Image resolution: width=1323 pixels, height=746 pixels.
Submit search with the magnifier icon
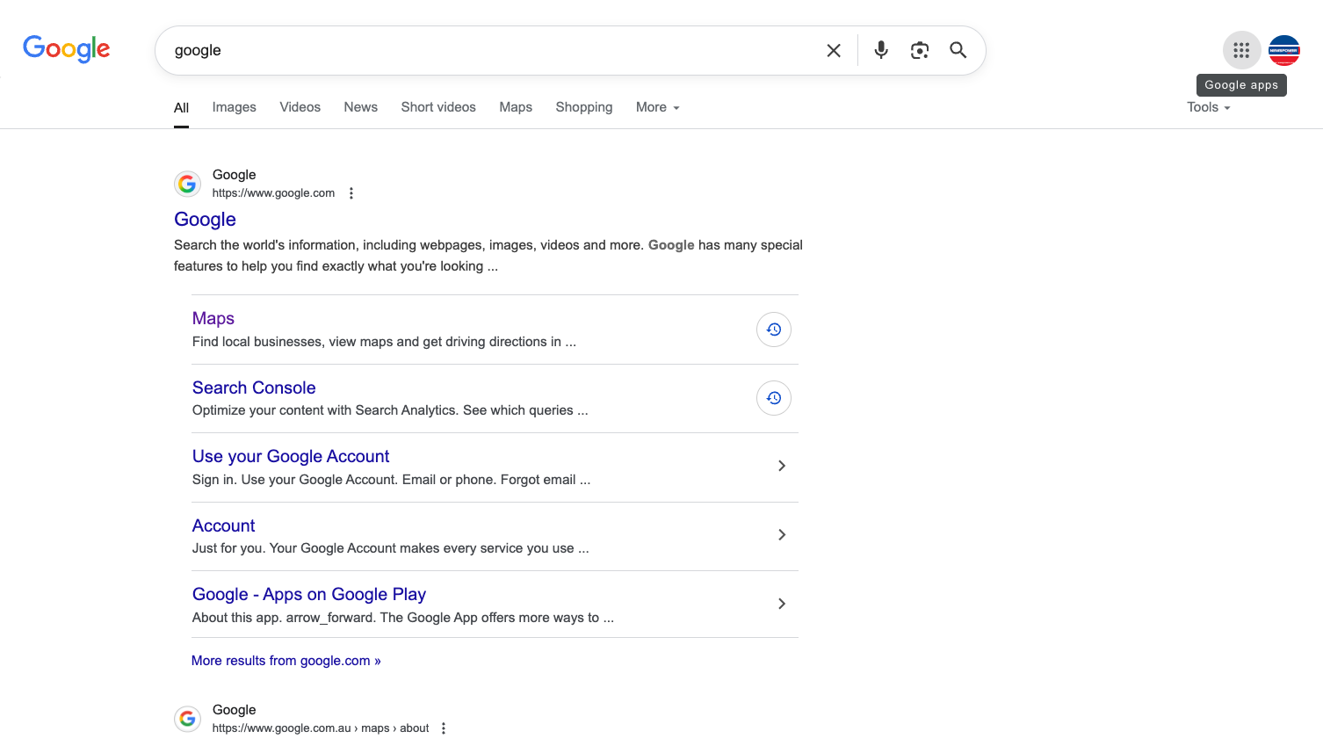tap(958, 50)
